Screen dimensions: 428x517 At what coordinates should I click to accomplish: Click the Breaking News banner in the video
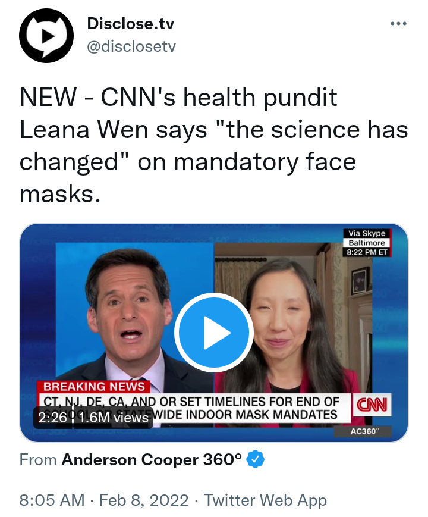(94, 387)
